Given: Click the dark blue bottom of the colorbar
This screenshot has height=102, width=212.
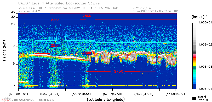Looking at the screenshot, I should (194, 86).
